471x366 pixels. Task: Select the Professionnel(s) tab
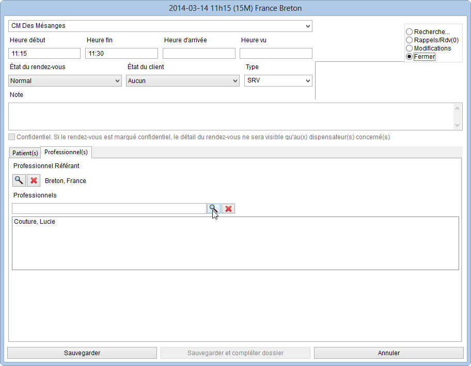click(x=66, y=152)
